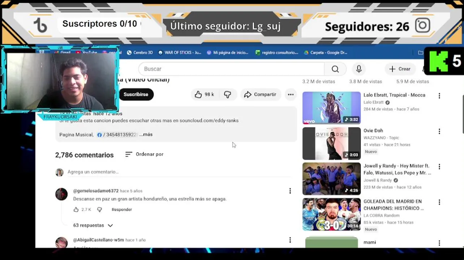464x260 pixels.
Task: Dislike the video with thumbs down
Action: pos(228,95)
